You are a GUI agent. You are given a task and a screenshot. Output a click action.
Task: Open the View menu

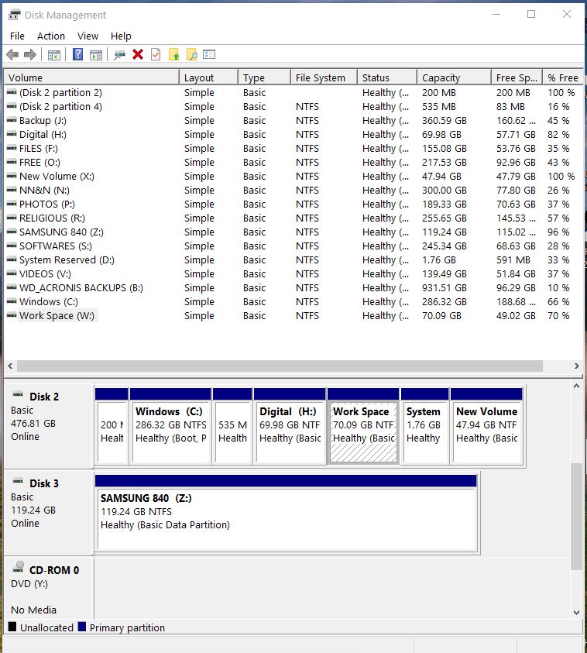88,36
